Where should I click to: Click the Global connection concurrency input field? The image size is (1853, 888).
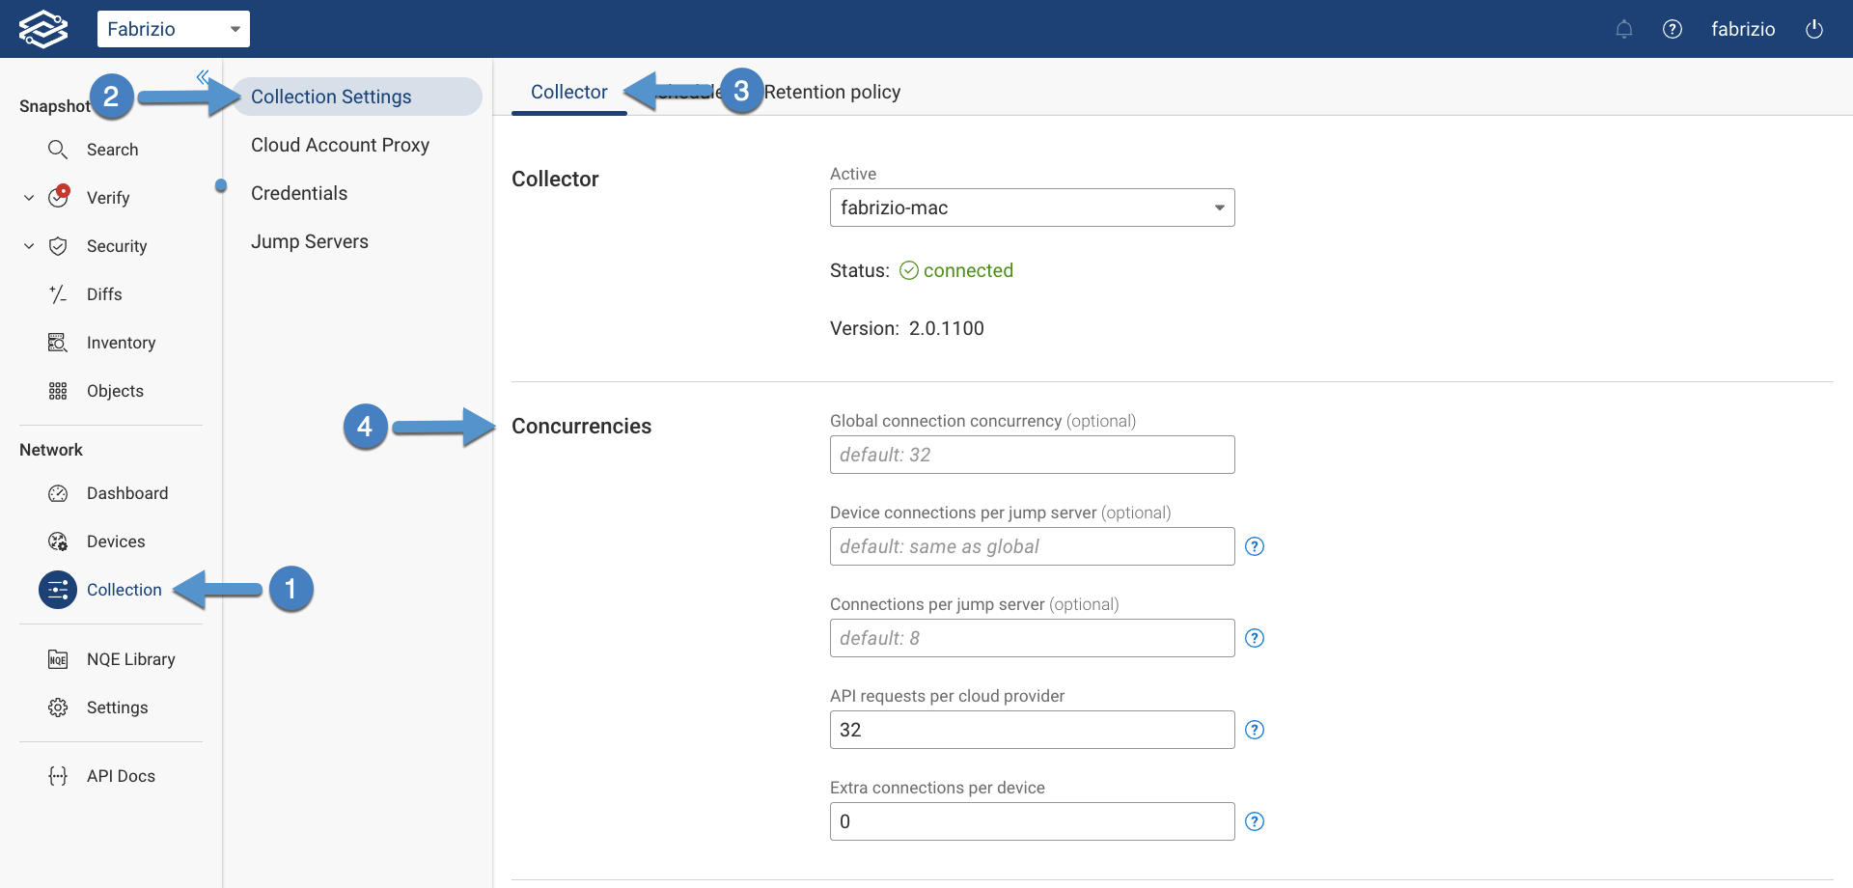coord(1032,455)
